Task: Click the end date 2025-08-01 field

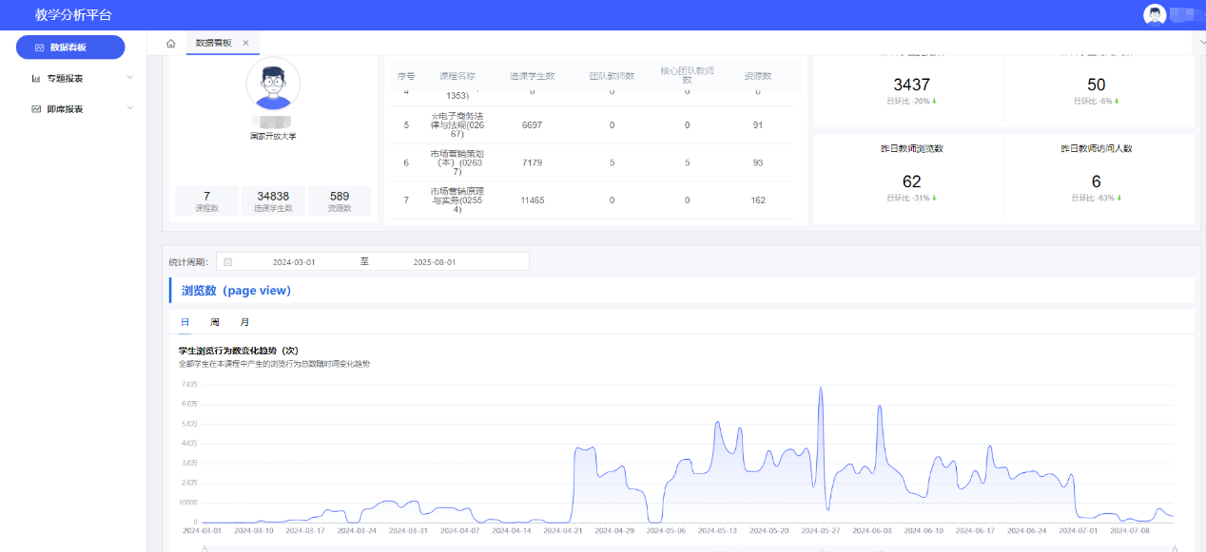Action: (x=435, y=262)
